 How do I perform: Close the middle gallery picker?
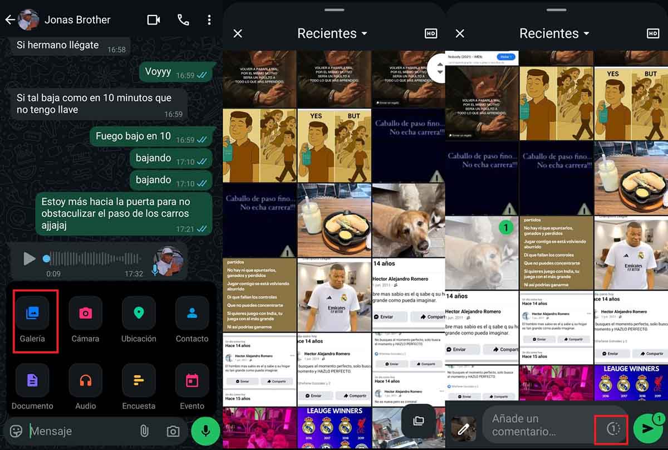[238, 33]
